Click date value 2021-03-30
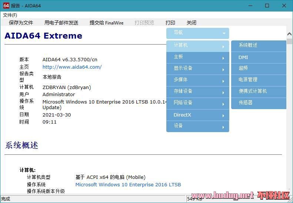Screen dimensions: 293x203 [x=57, y=115]
